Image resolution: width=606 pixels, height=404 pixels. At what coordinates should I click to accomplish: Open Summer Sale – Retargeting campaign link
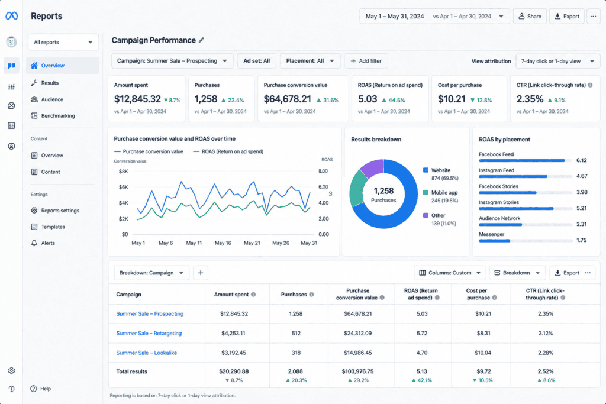coord(149,334)
